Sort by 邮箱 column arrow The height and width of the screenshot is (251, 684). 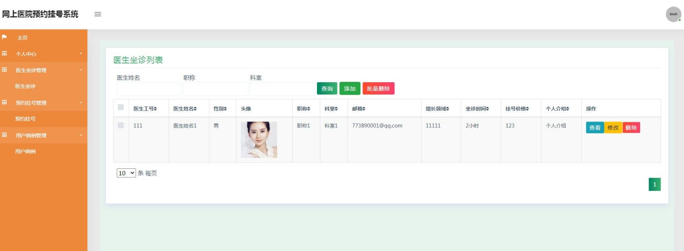[364, 109]
